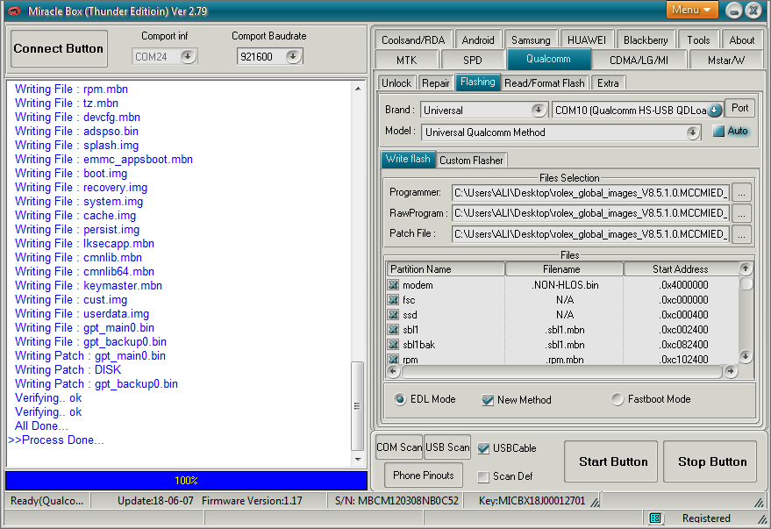This screenshot has width=771, height=529.
Task: Click the RawProgram file path field
Action: (x=590, y=213)
